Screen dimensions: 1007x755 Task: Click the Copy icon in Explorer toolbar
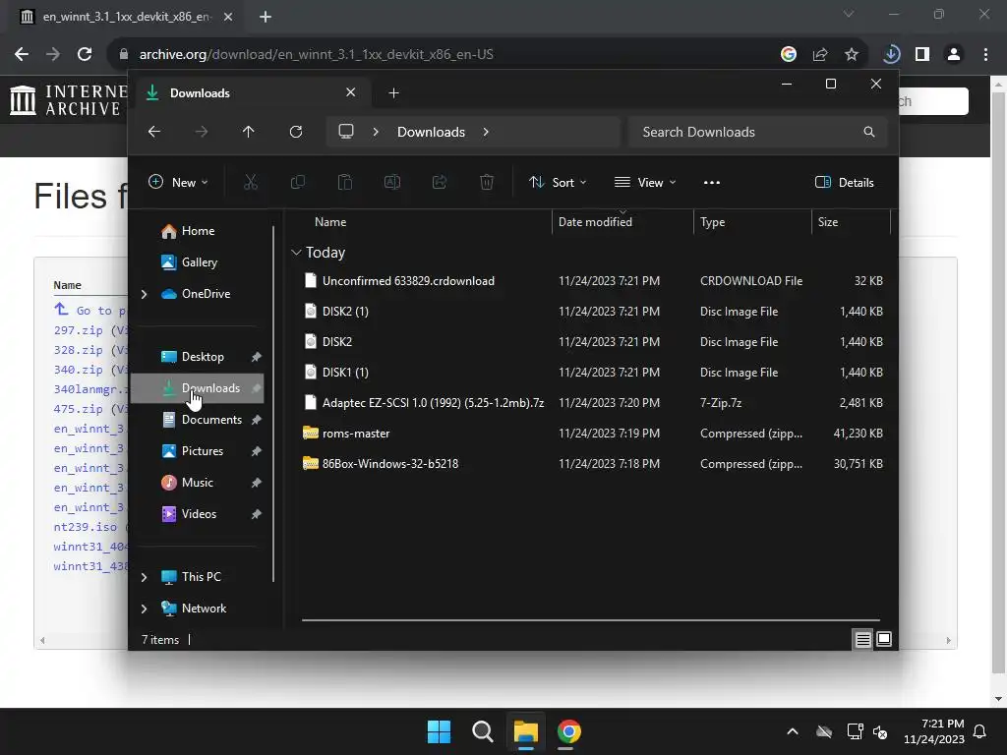coord(297,182)
